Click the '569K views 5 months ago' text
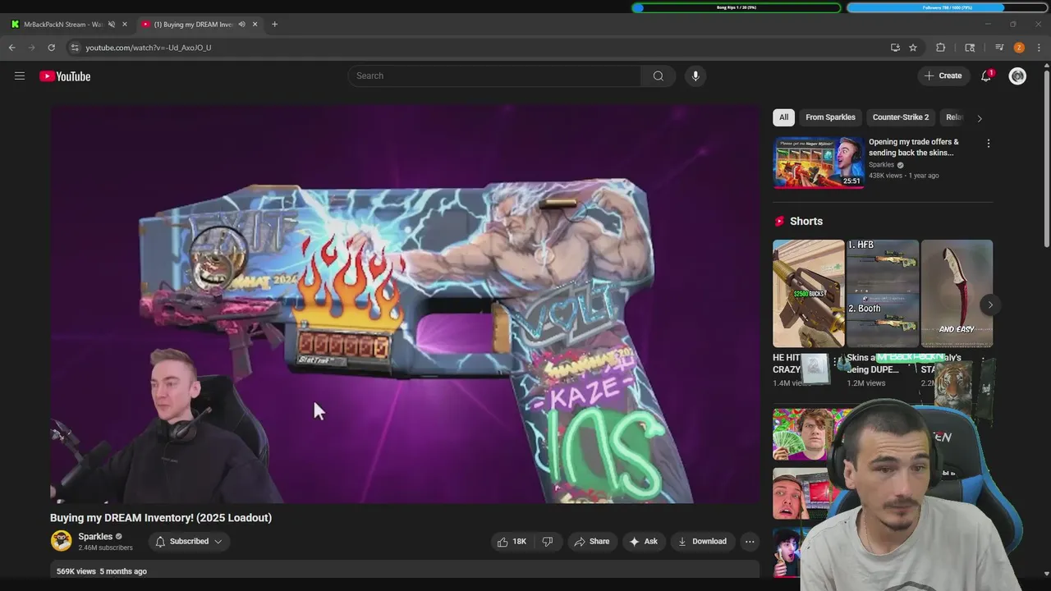Image resolution: width=1051 pixels, height=591 pixels. [102, 571]
